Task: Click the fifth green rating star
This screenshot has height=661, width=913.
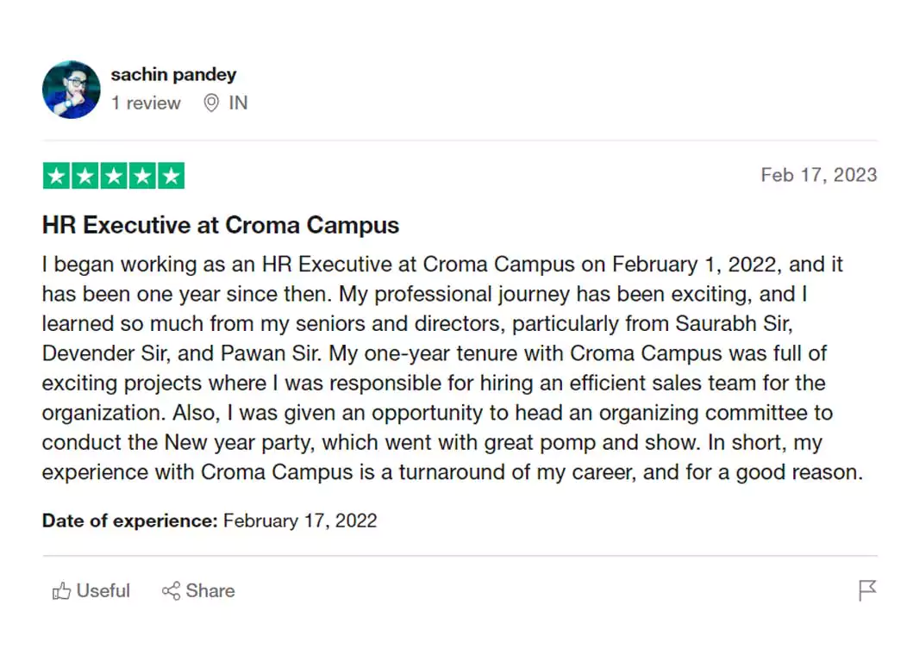Action: [171, 176]
